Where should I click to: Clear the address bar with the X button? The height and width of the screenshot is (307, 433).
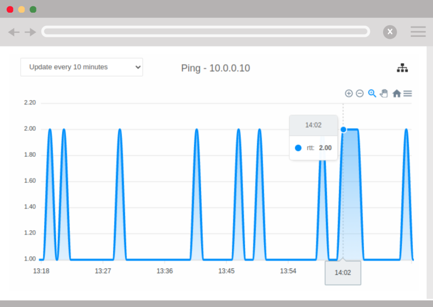390,32
